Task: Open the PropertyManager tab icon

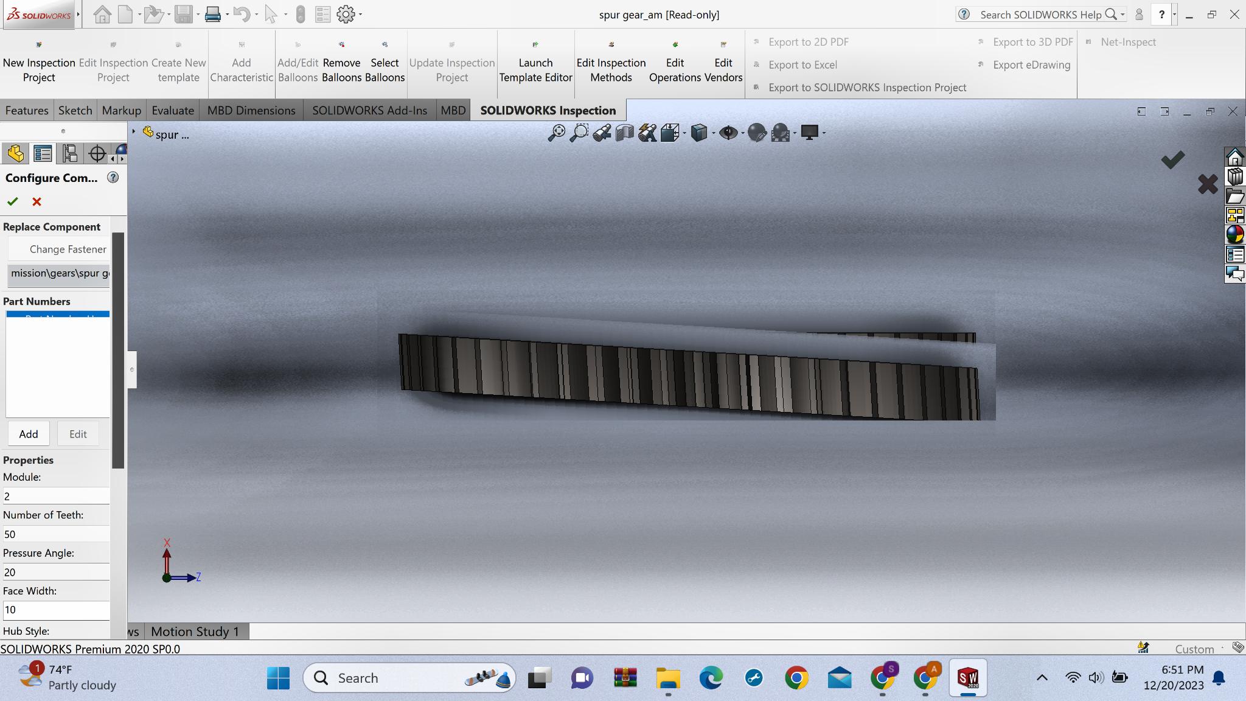Action: pyautogui.click(x=43, y=153)
